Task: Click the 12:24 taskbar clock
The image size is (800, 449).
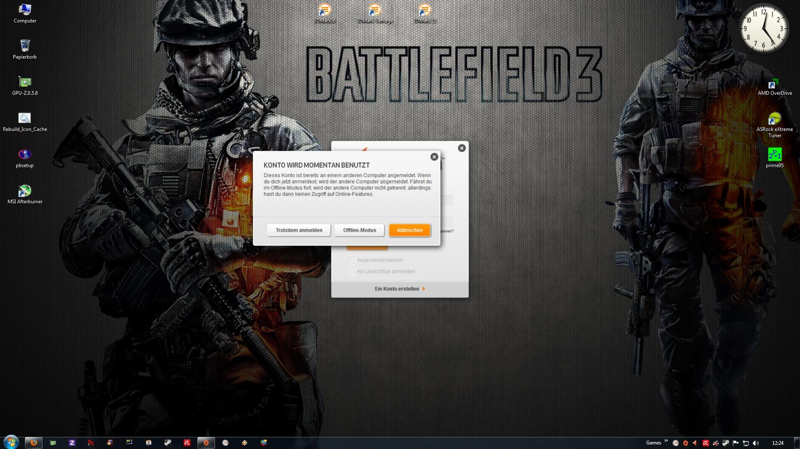Action: click(777, 443)
